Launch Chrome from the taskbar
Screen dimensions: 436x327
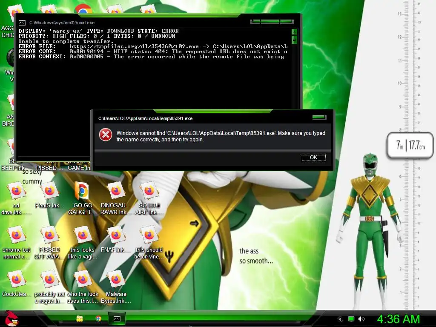pos(98,318)
